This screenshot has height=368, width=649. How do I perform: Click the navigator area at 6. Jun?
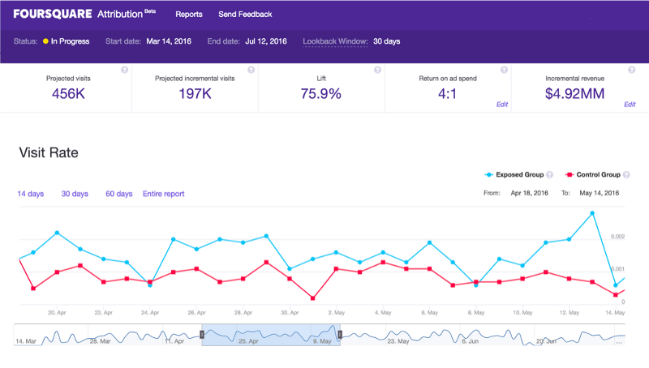click(471, 341)
